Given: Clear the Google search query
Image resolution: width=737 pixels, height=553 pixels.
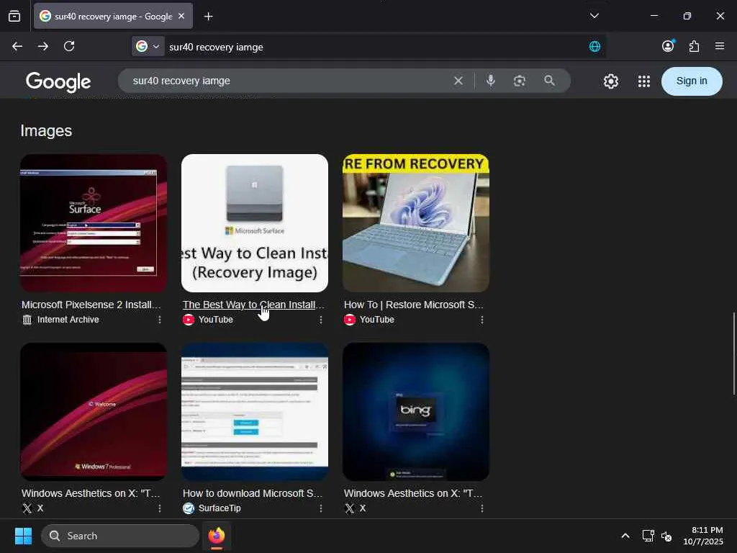Looking at the screenshot, I should (x=458, y=81).
